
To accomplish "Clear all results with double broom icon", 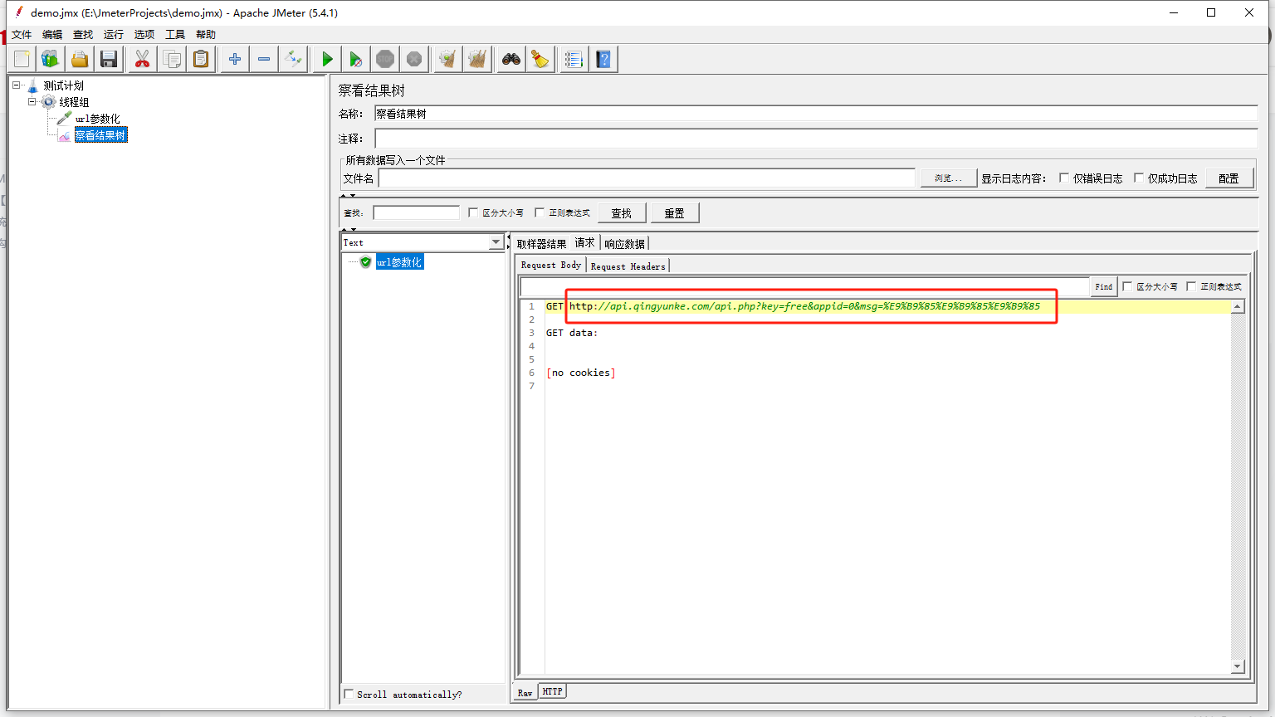I will (x=477, y=59).
